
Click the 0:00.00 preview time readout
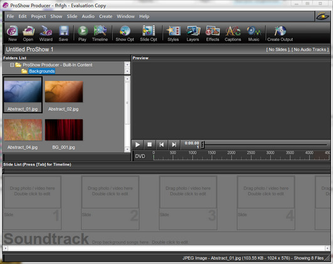click(x=192, y=143)
